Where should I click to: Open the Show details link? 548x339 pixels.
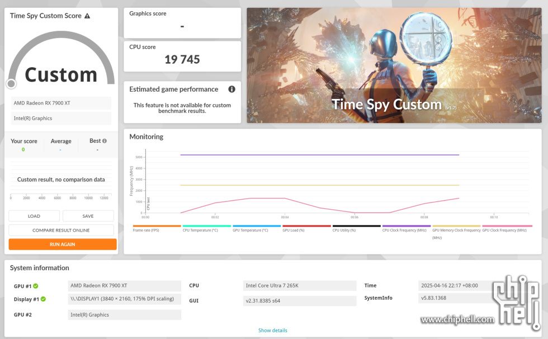coord(273,330)
